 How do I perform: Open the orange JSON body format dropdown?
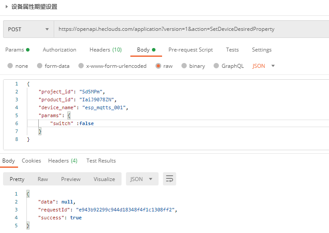tap(263, 66)
